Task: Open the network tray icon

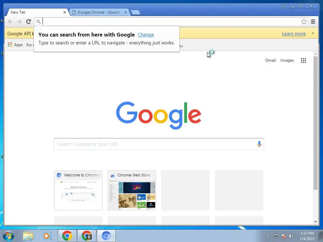Action: pyautogui.click(x=276, y=236)
